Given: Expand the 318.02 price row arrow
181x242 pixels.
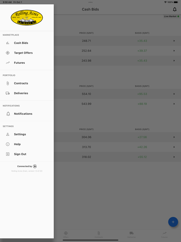Looking at the screenshot, I should [174, 157].
